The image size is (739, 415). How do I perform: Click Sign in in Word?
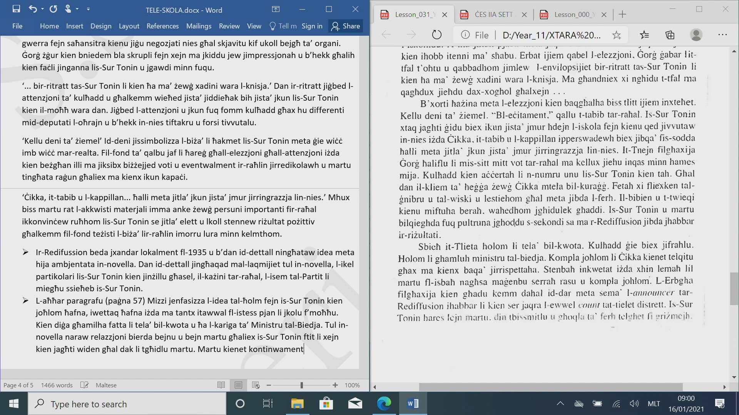[x=312, y=26]
